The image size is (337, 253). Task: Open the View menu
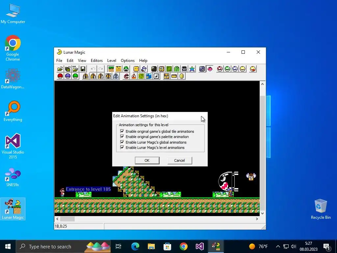[82, 61]
